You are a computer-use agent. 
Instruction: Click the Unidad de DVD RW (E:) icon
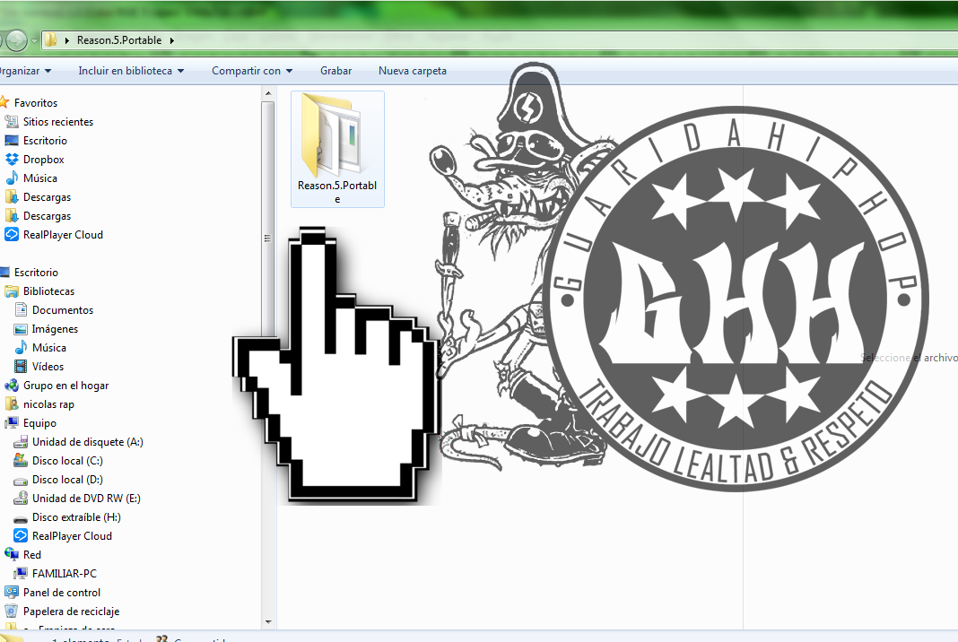21,499
